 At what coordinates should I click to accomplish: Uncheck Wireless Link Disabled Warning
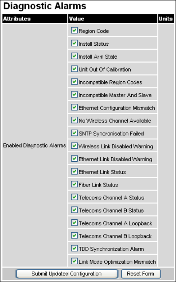pos(74,146)
